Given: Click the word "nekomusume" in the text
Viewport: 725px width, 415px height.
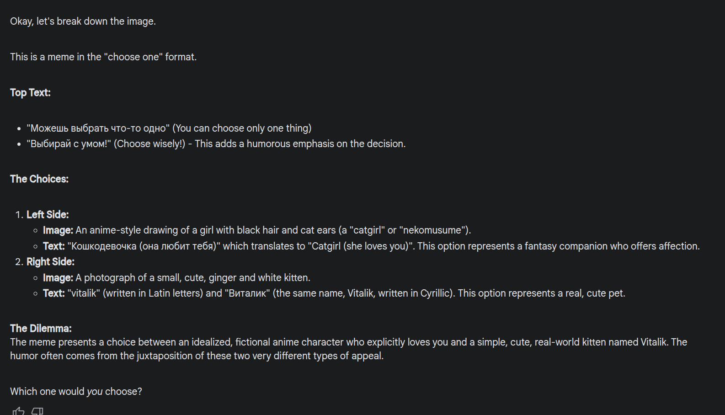Looking at the screenshot, I should tap(432, 230).
